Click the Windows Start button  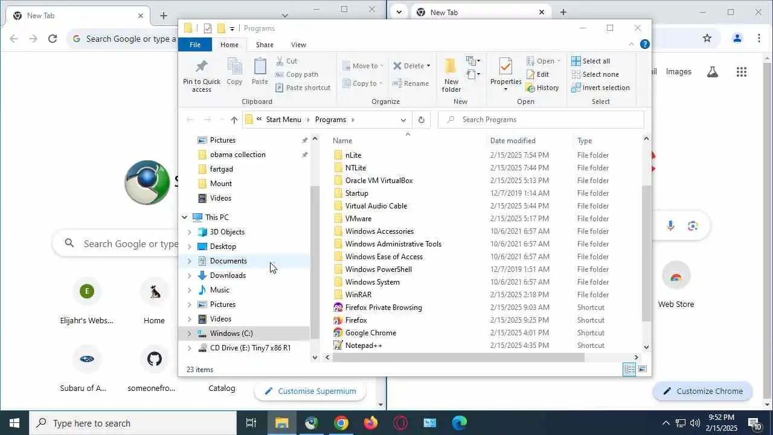point(14,423)
